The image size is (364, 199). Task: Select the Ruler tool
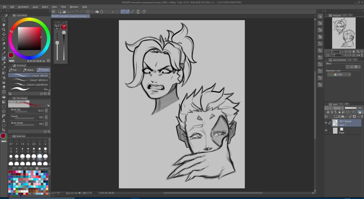[x=4, y=116]
